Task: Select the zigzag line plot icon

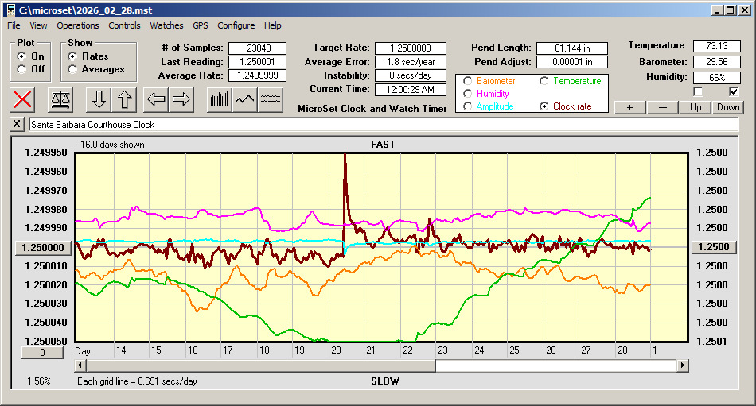Action: click(245, 99)
